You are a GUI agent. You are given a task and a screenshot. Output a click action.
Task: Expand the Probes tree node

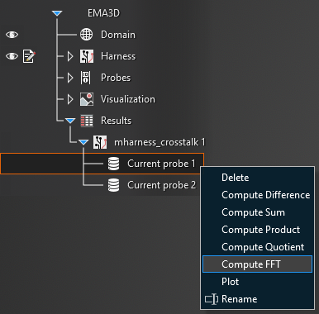click(70, 78)
